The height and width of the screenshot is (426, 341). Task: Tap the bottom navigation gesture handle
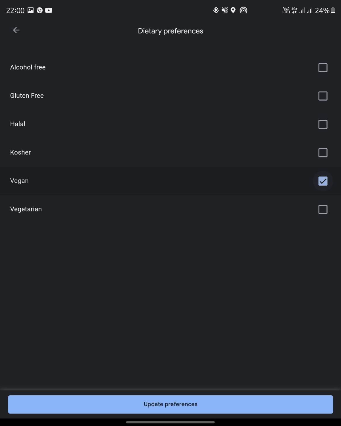[170, 422]
